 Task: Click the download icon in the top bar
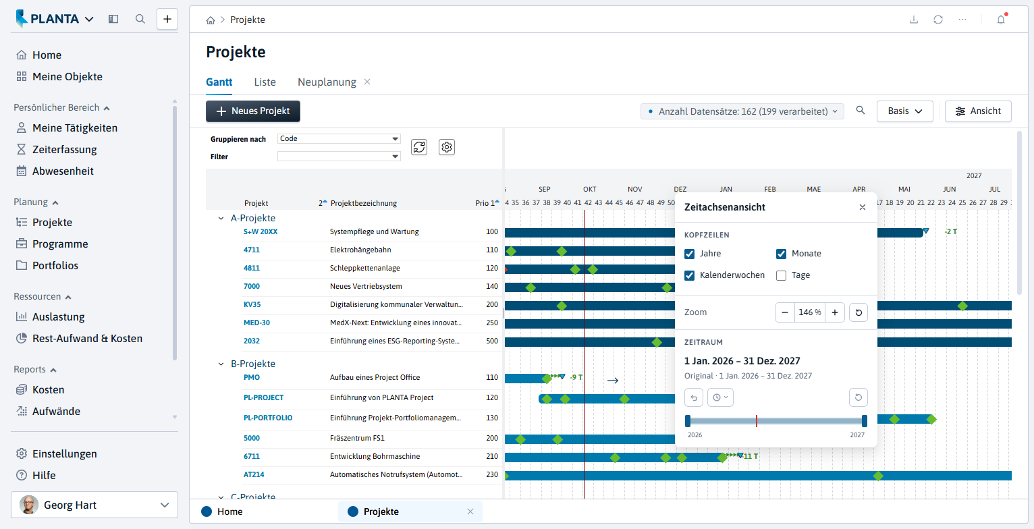(x=914, y=20)
